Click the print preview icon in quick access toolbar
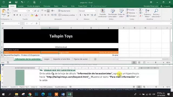Viewport: 173px width, 97px height. click(34, 2)
